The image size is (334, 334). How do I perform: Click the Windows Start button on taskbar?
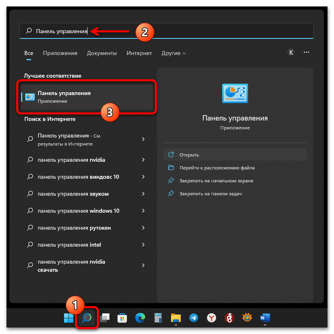(69, 318)
